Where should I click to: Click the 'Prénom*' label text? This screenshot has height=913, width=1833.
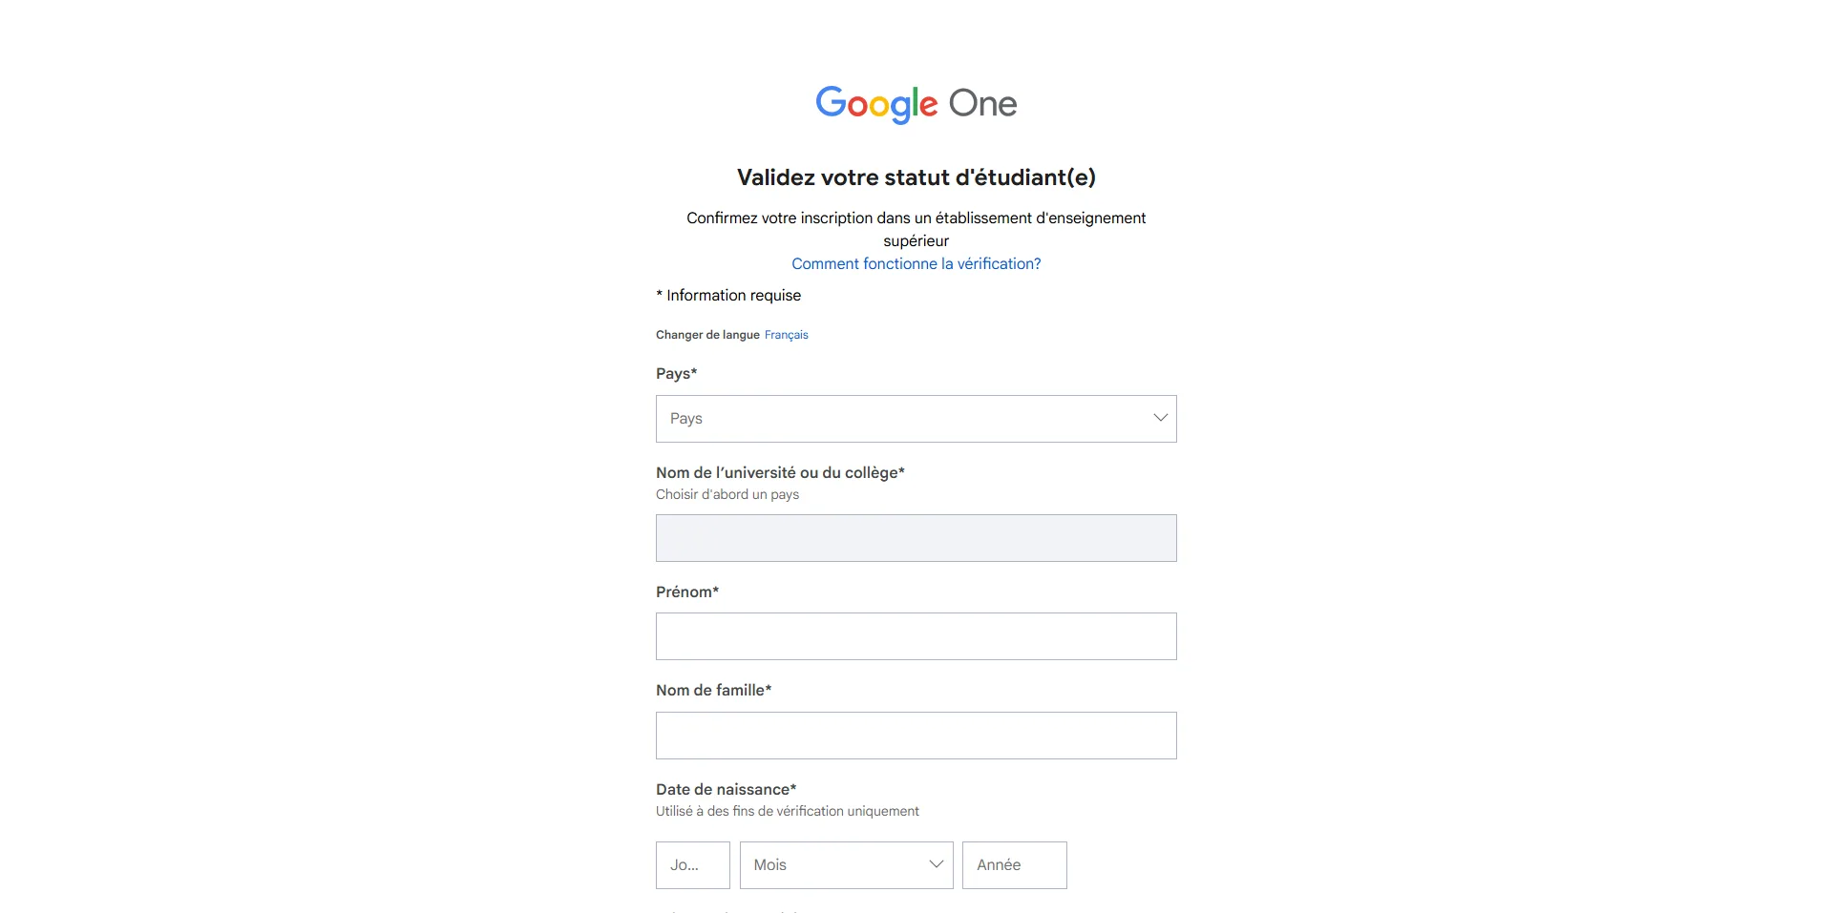pyautogui.click(x=686, y=592)
